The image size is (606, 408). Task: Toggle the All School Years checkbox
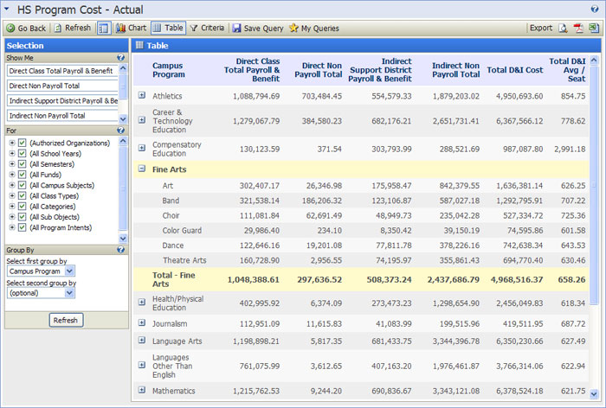coord(22,153)
